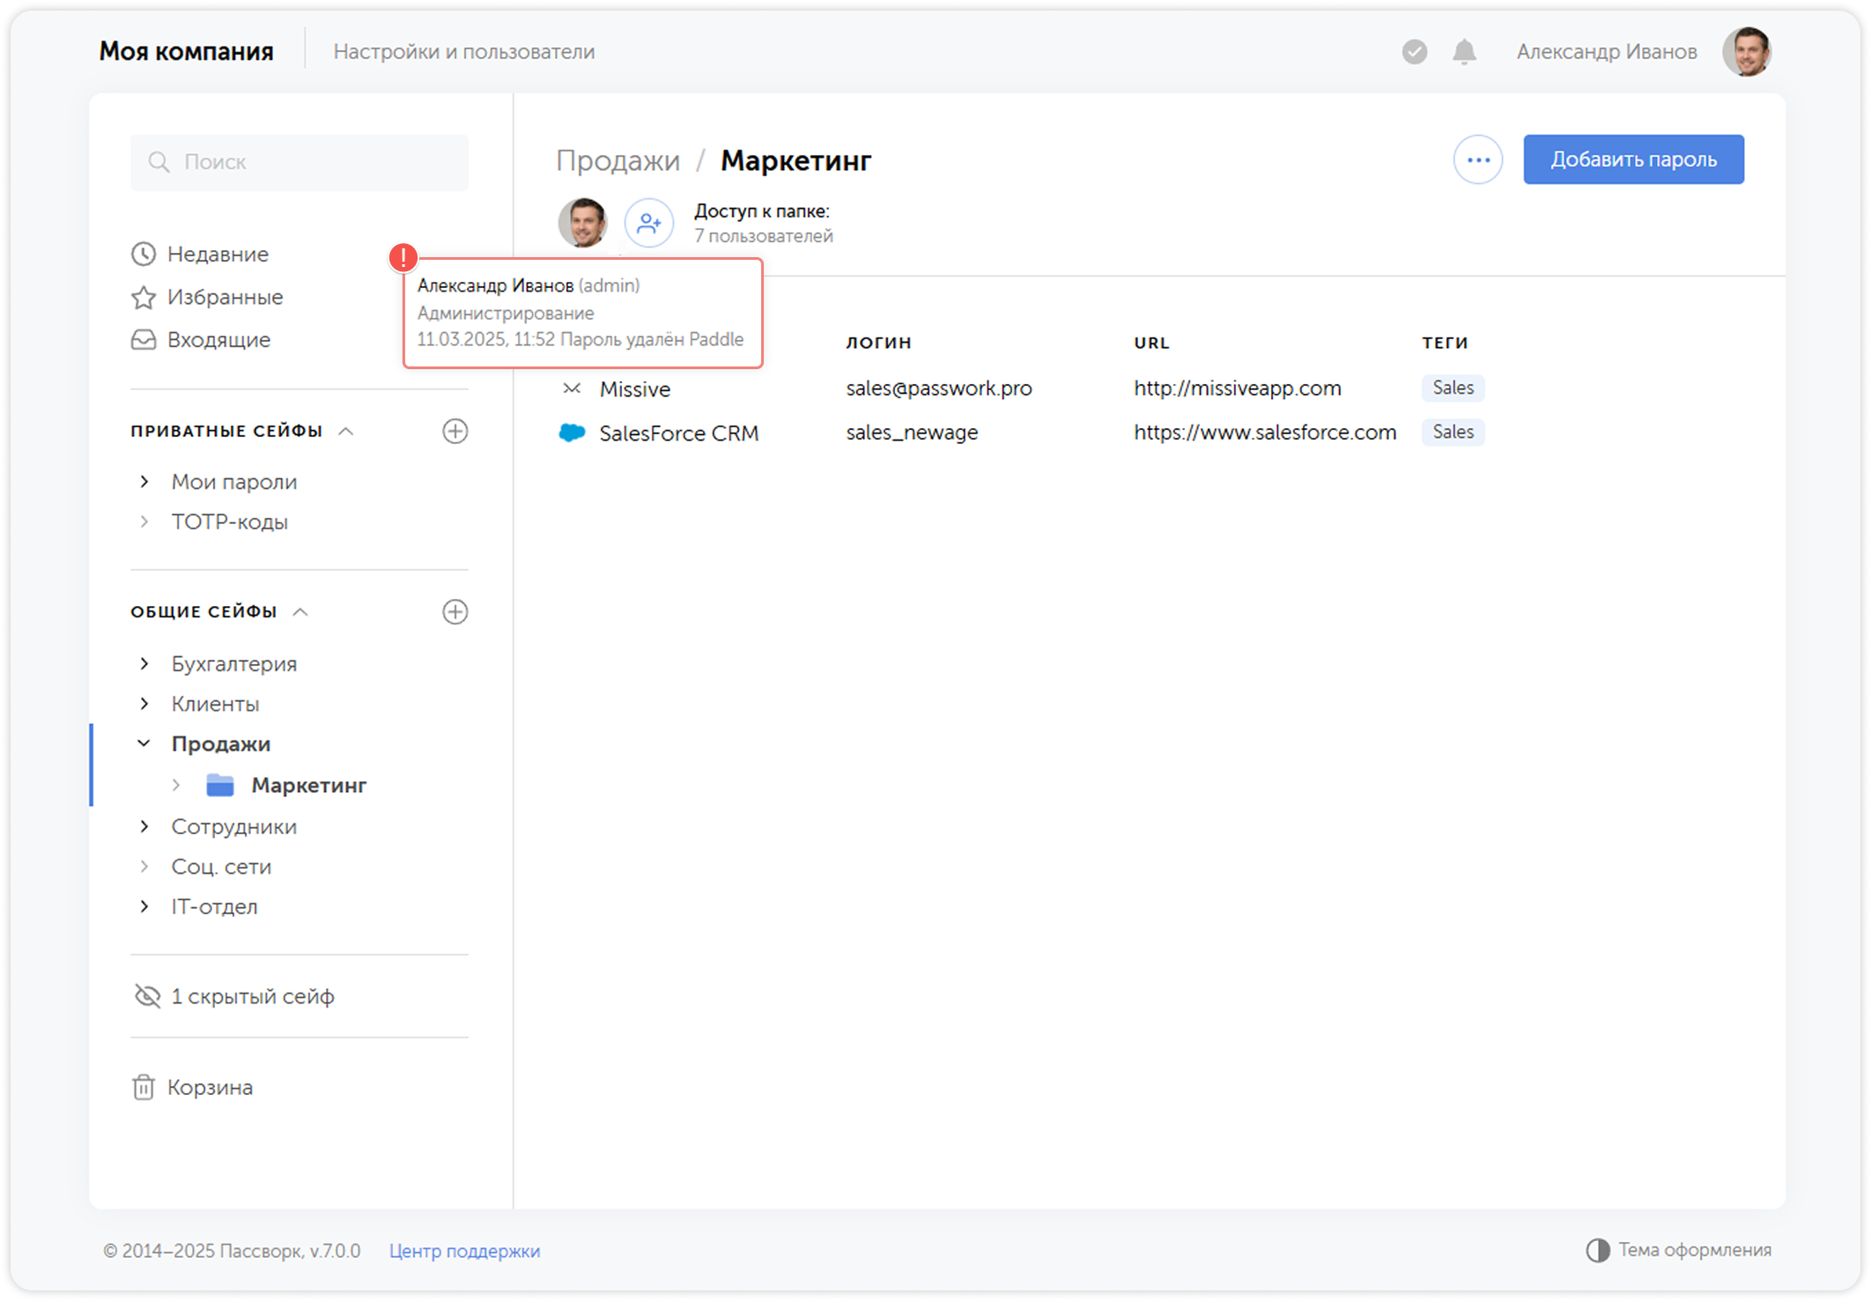The height and width of the screenshot is (1301, 1871).
Task: Open the Корзина trash icon
Action: (144, 1088)
